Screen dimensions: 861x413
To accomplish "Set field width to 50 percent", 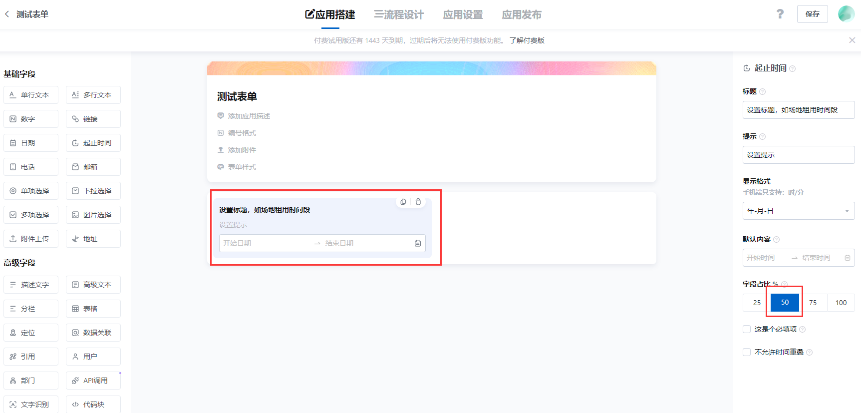I will pyautogui.click(x=785, y=303).
